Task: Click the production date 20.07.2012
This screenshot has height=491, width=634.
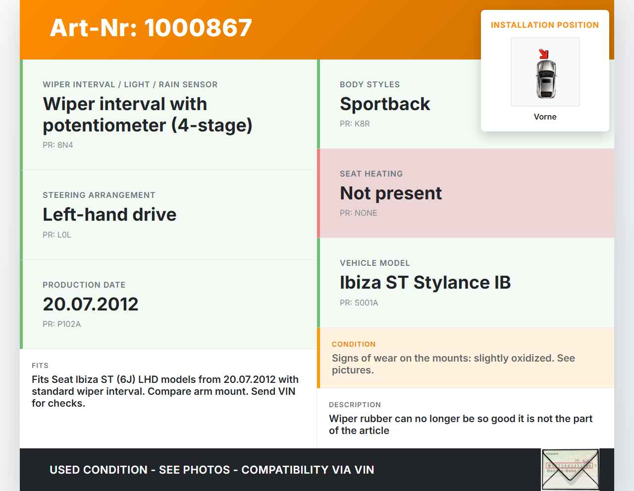Action: 91,304
